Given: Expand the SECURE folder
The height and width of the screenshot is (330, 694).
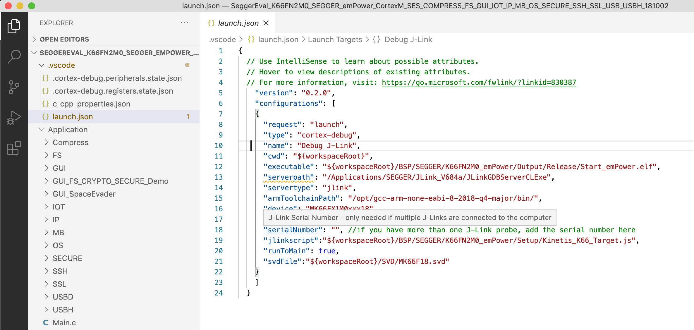Looking at the screenshot, I should (x=47, y=258).
